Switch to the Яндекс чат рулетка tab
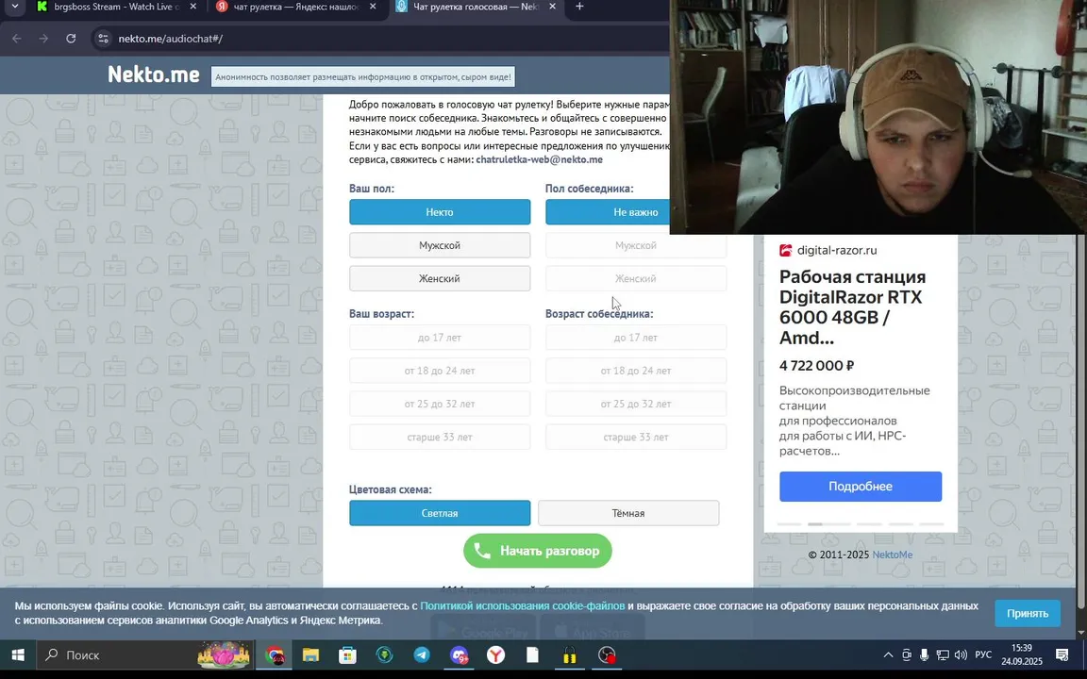Image resolution: width=1087 pixels, height=679 pixels. pos(296,7)
